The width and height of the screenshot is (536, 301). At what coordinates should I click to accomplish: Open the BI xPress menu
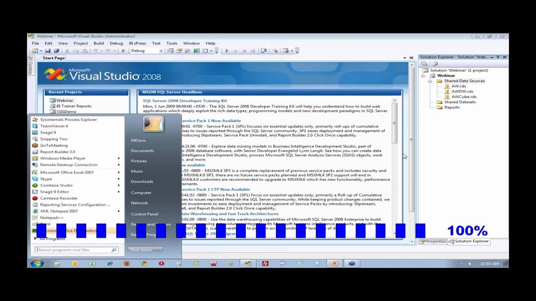[x=137, y=43]
